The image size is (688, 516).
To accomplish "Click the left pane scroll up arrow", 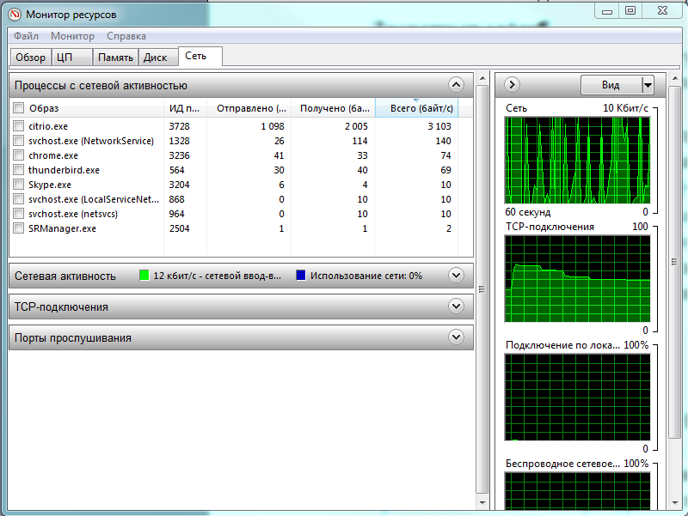I will pos(482,78).
